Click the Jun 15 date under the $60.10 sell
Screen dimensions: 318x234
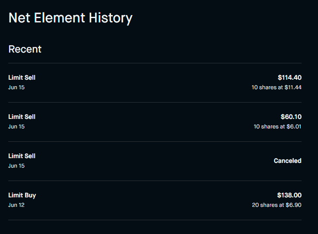[x=16, y=127]
